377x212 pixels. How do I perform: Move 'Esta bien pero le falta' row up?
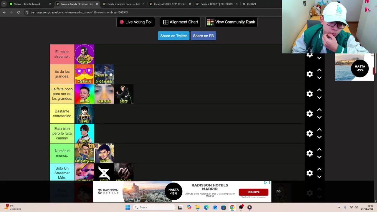pyautogui.click(x=319, y=130)
